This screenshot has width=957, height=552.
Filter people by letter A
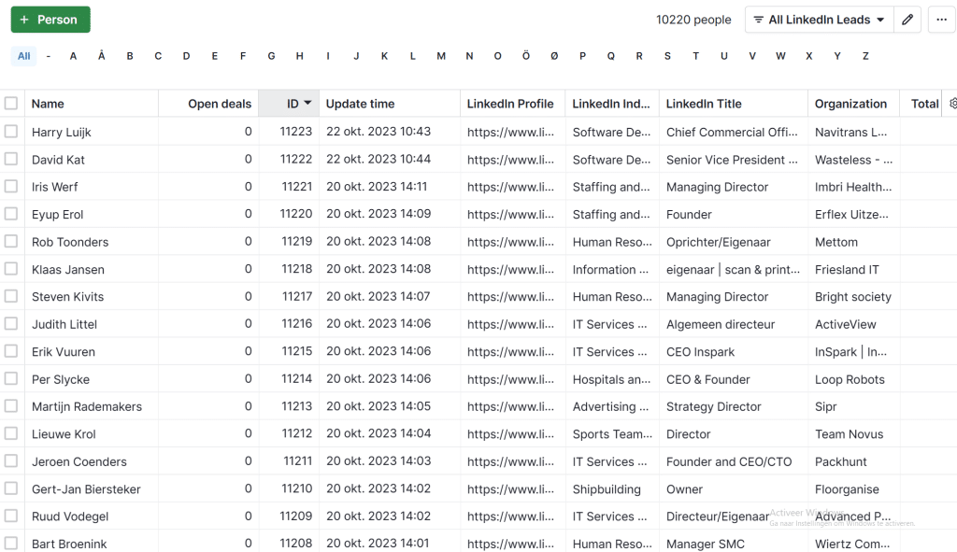[x=73, y=56]
